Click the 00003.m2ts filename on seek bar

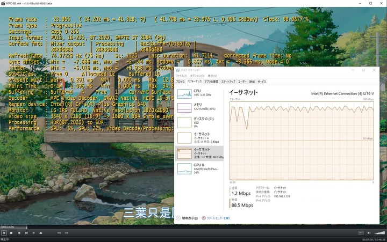pos(7,227)
